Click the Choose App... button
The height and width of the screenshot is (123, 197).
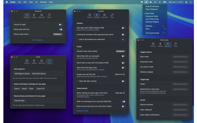pos(20,101)
